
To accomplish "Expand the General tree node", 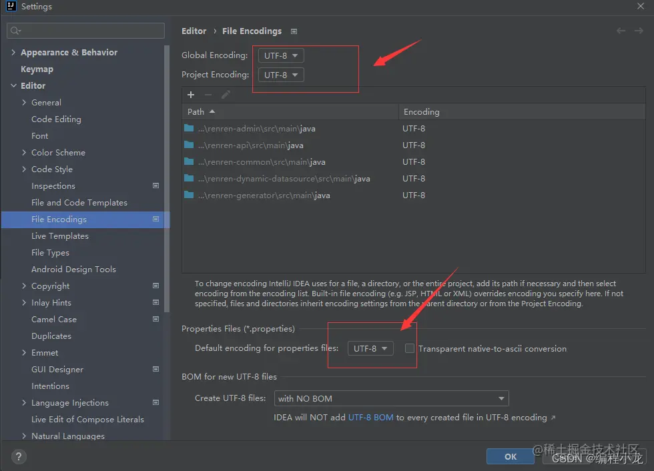I will coord(24,102).
